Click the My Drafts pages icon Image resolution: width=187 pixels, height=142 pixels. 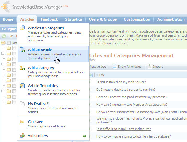pos(22,104)
